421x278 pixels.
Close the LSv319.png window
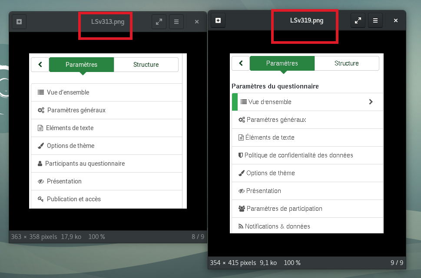pyautogui.click(x=396, y=20)
